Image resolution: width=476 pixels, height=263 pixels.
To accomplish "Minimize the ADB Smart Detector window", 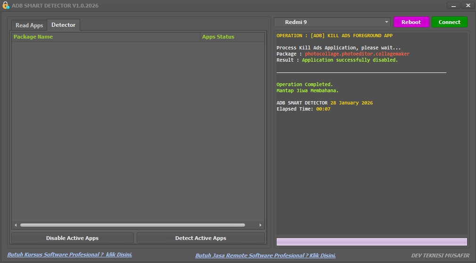I will pyautogui.click(x=453, y=6).
